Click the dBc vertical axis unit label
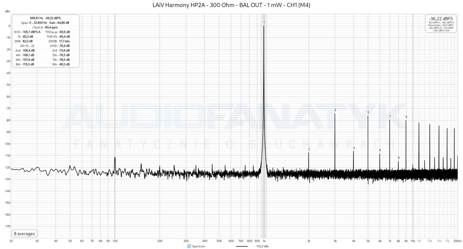Viewport: 463px width, 249px height. [8, 12]
